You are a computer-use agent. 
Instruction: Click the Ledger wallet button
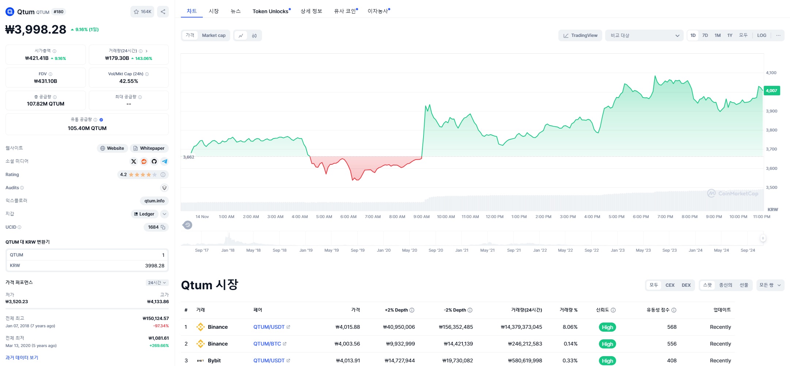[x=144, y=214]
